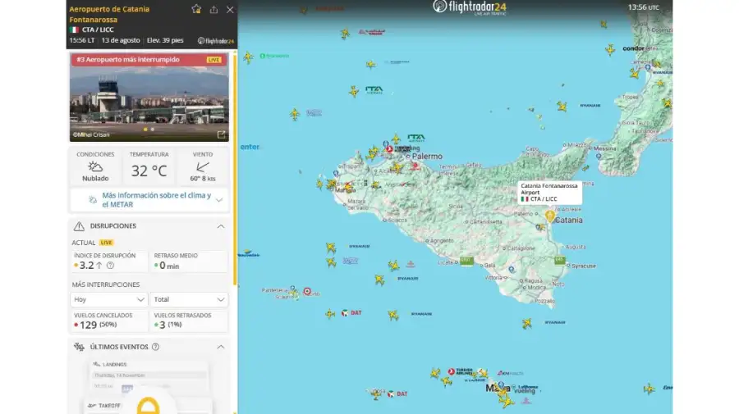This screenshot has width=739, height=414.
Task: Click the info icon beside disruption index 3.2
Action: click(x=110, y=266)
